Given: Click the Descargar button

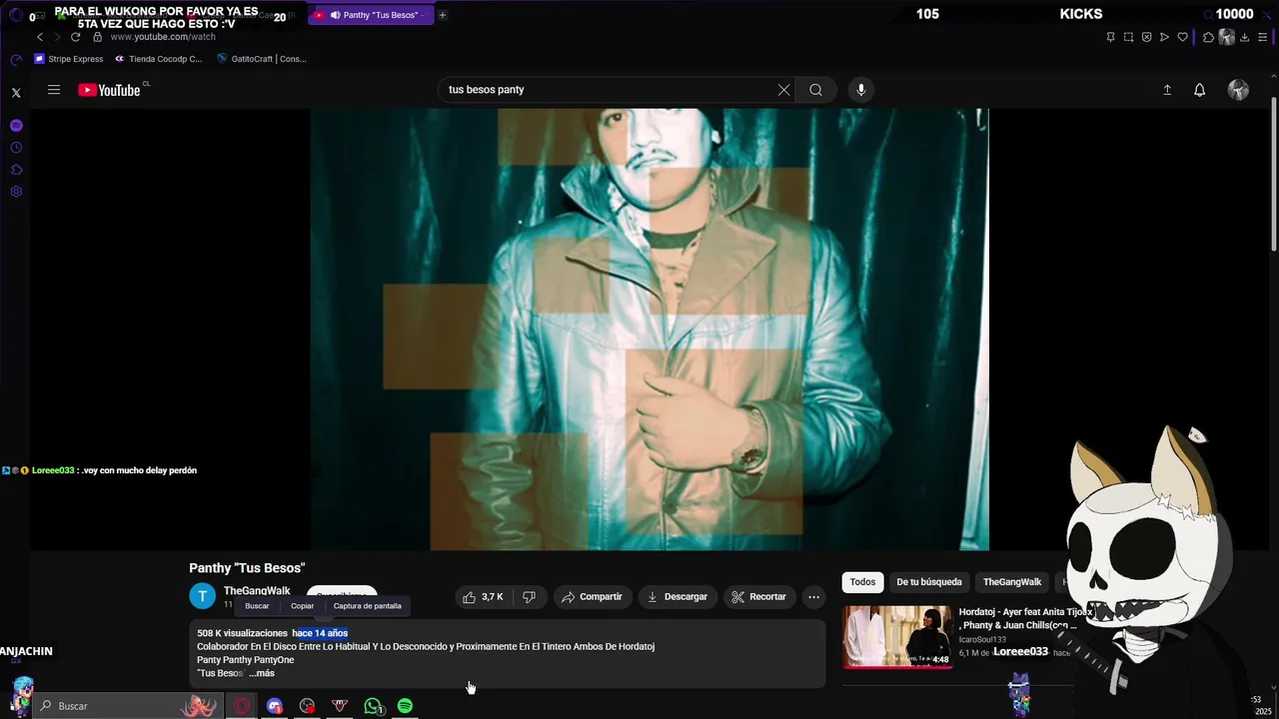Looking at the screenshot, I should pos(677,597).
